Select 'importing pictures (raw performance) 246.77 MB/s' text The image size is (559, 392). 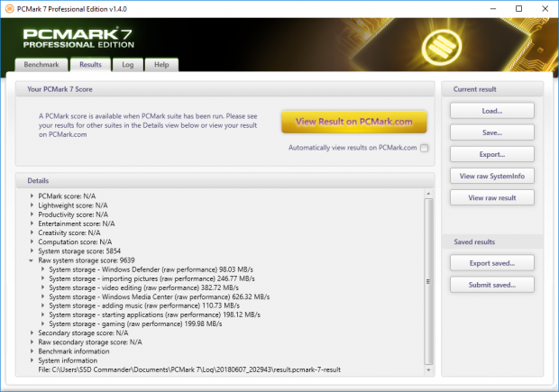pos(179,278)
